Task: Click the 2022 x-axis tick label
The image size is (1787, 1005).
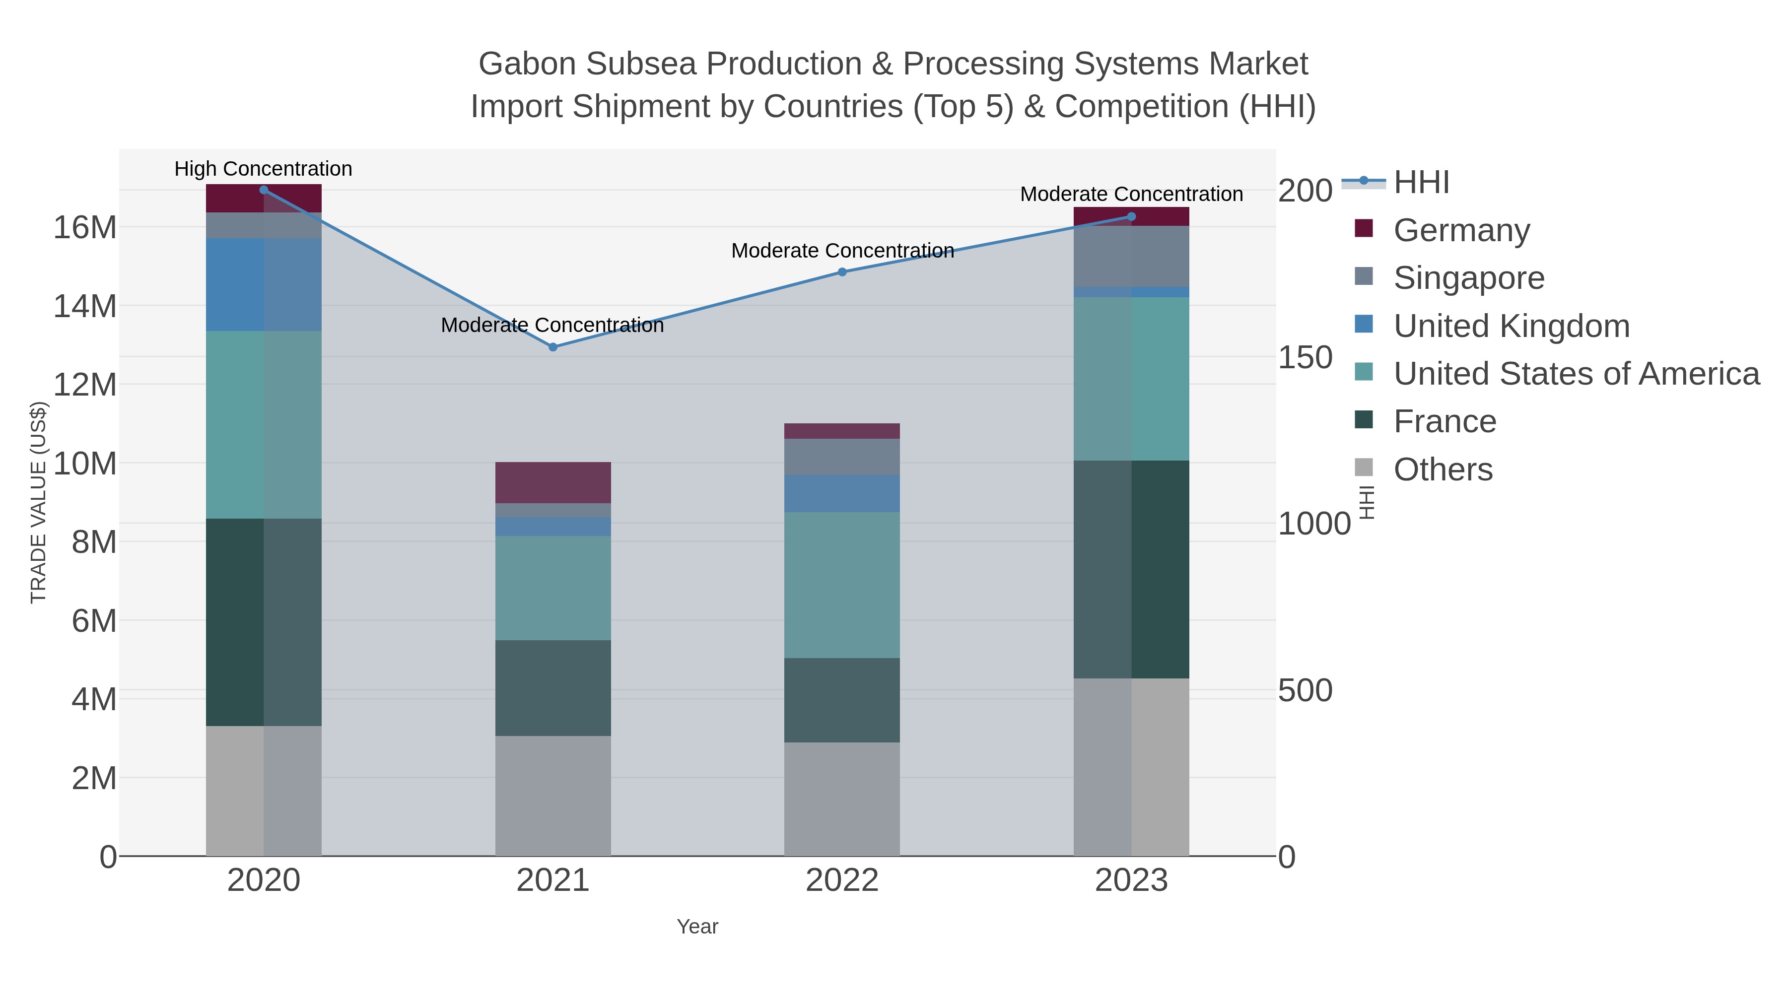Action: coord(842,881)
